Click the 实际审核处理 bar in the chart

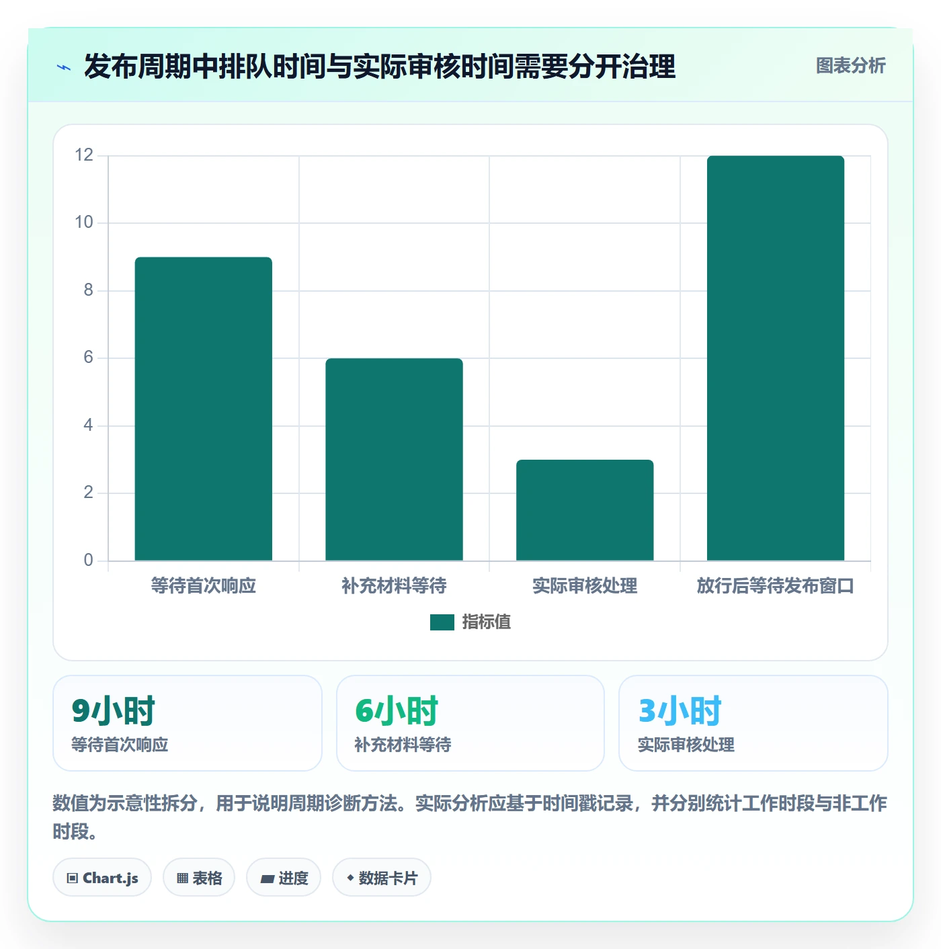[x=585, y=510]
